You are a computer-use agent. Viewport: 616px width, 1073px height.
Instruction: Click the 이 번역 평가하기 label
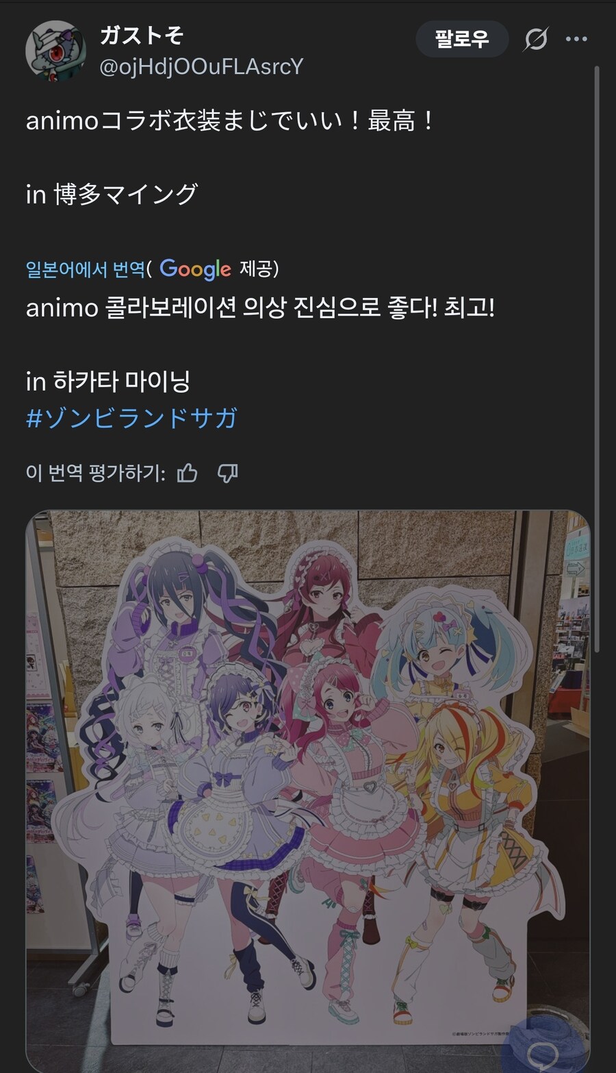pyautogui.click(x=96, y=473)
